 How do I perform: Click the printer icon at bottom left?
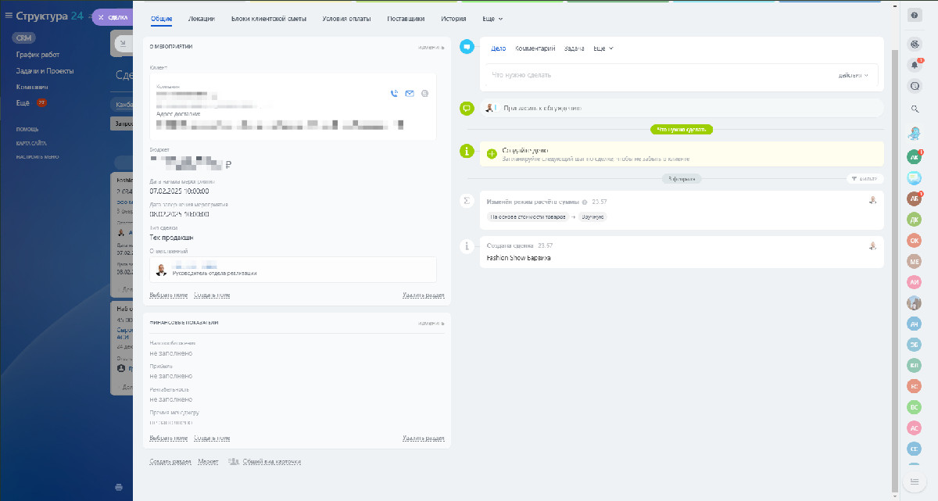[x=119, y=487]
